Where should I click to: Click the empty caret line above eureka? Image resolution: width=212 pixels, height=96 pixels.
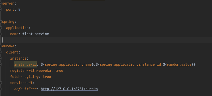pos(106,40)
